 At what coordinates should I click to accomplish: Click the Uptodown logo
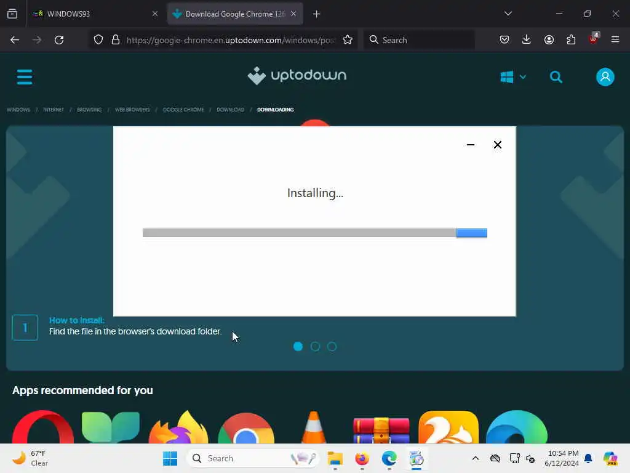297,76
